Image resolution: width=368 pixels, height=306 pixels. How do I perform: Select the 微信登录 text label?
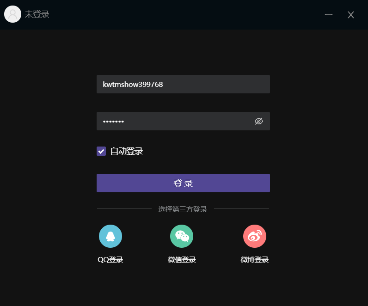coord(182,259)
